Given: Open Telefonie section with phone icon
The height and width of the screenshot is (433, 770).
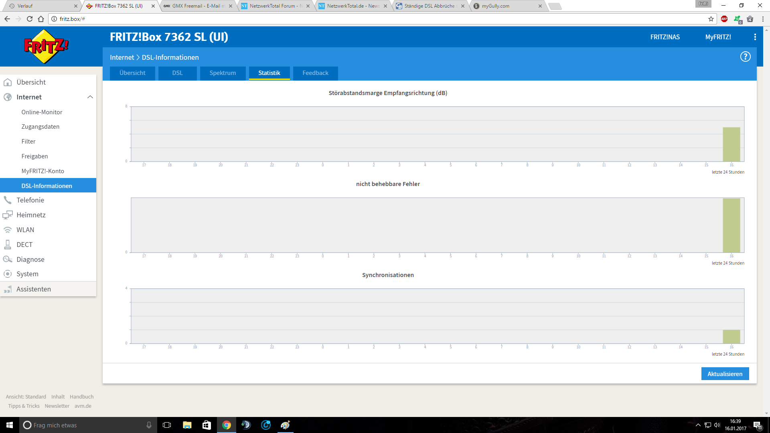Looking at the screenshot, I should pyautogui.click(x=30, y=200).
